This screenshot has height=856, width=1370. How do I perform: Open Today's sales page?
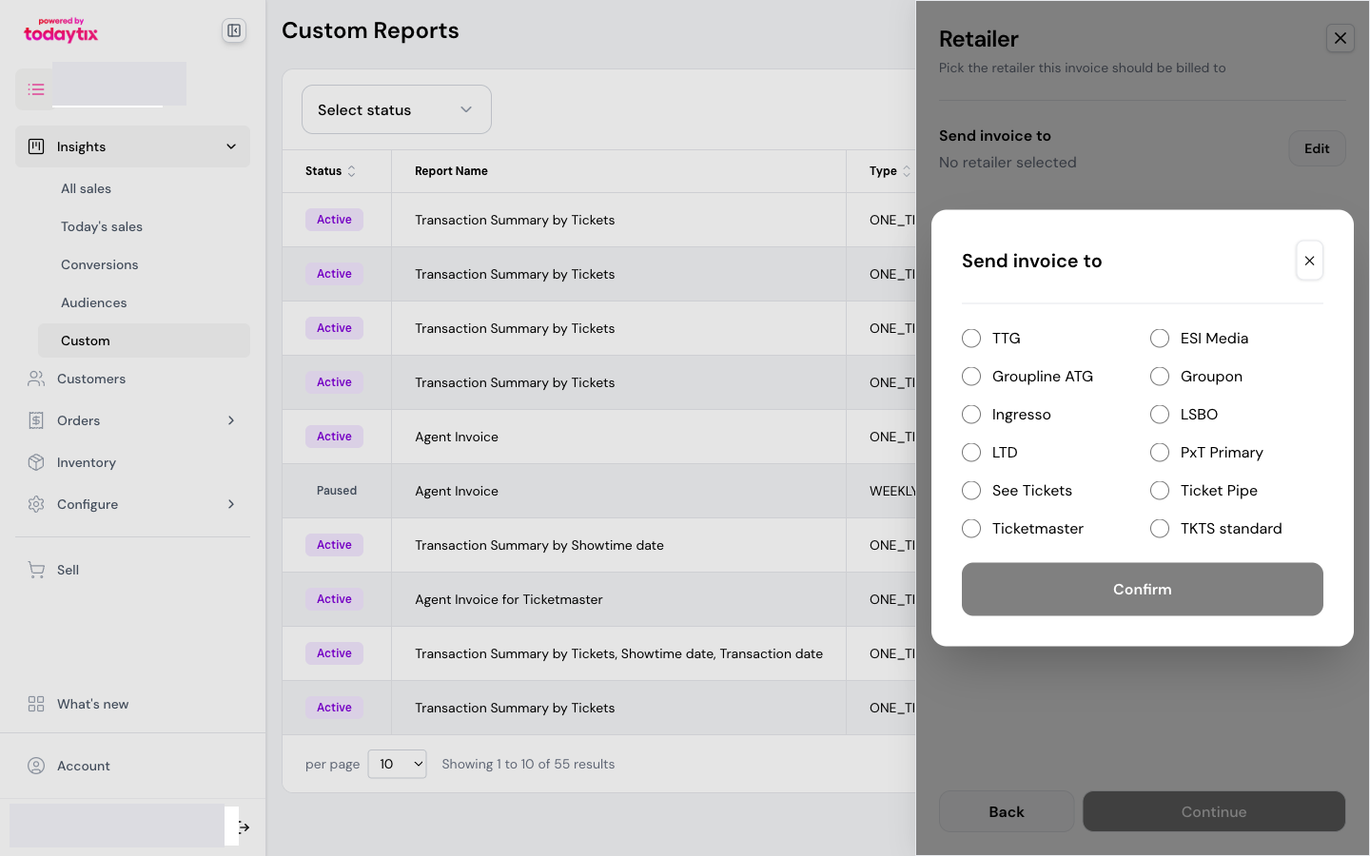tap(144, 226)
